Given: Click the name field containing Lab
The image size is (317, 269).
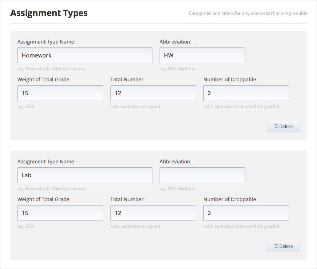Looking at the screenshot, I should coord(85,175).
